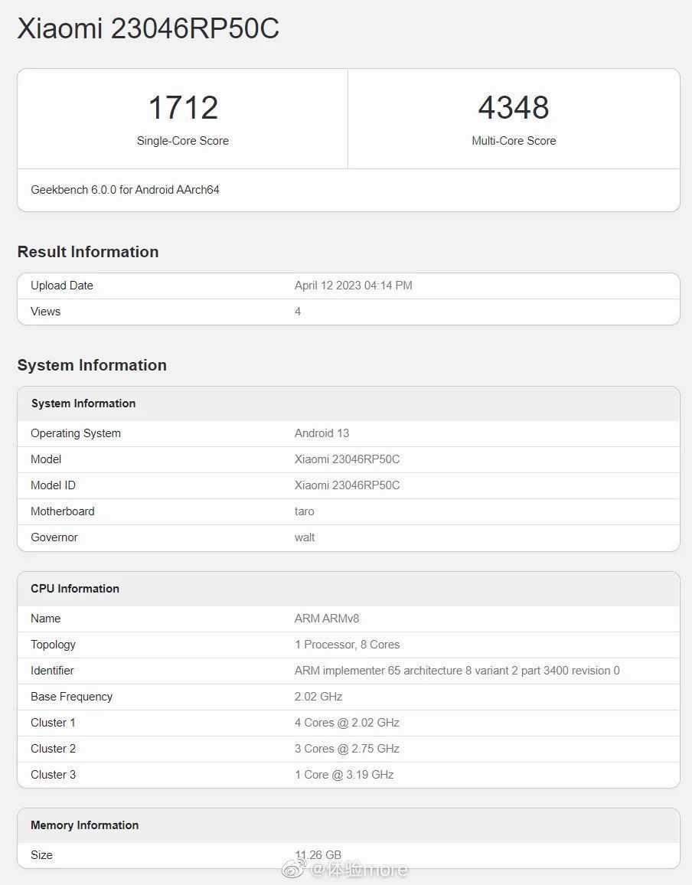Select the 1 Core @ 3.19 GHz value
Viewport: 692px width, 885px height.
[x=344, y=775]
